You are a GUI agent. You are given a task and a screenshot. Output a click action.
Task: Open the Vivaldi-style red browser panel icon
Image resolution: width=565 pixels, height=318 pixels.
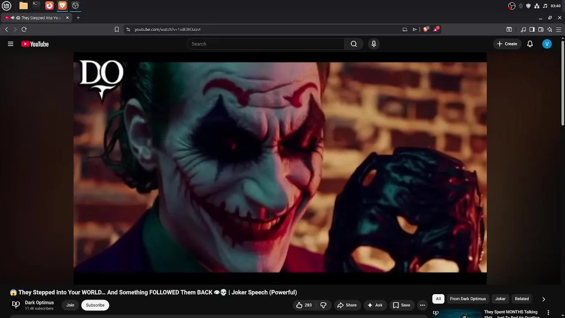coord(49,6)
